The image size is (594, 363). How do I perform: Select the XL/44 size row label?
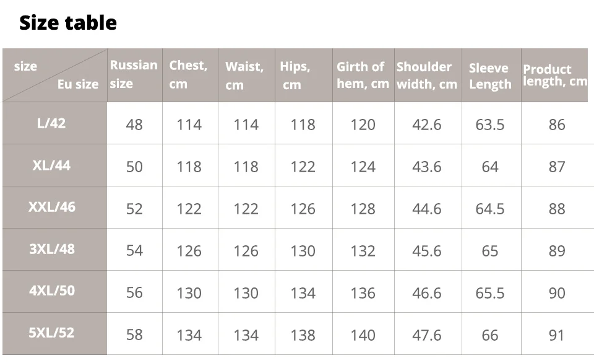(51, 165)
